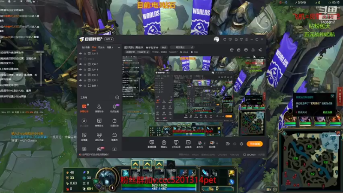Hide the 文本 2 layer
343x193 pixels.
[81, 64]
